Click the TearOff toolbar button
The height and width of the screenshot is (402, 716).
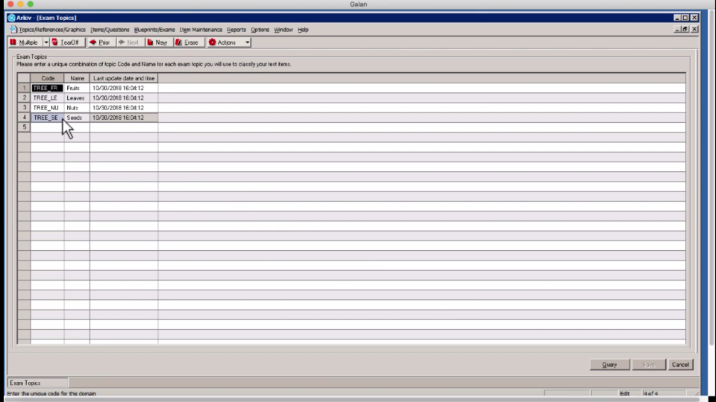pyautogui.click(x=66, y=42)
